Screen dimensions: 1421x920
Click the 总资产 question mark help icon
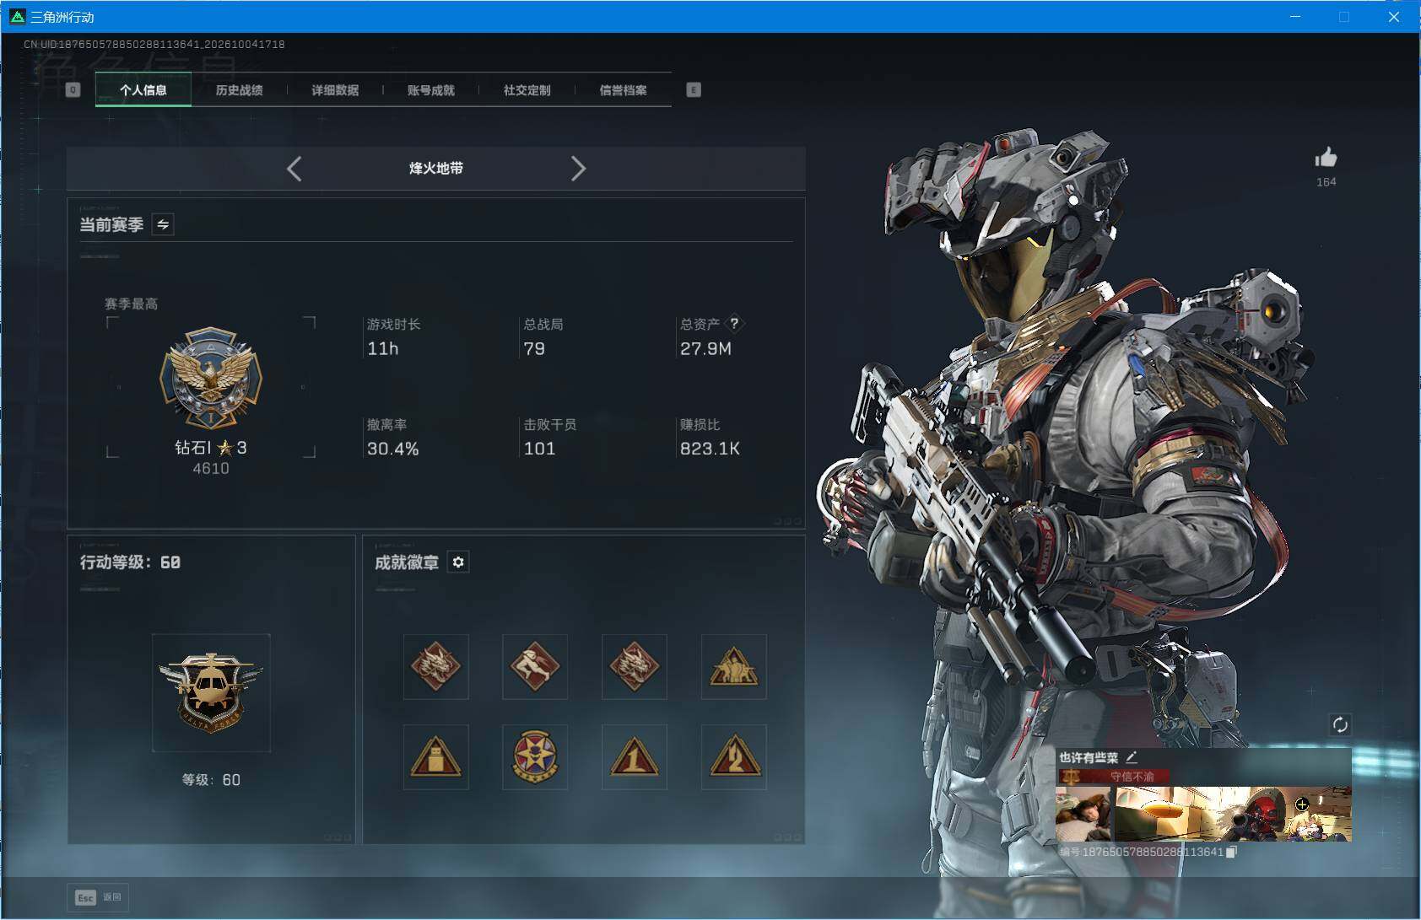click(734, 323)
